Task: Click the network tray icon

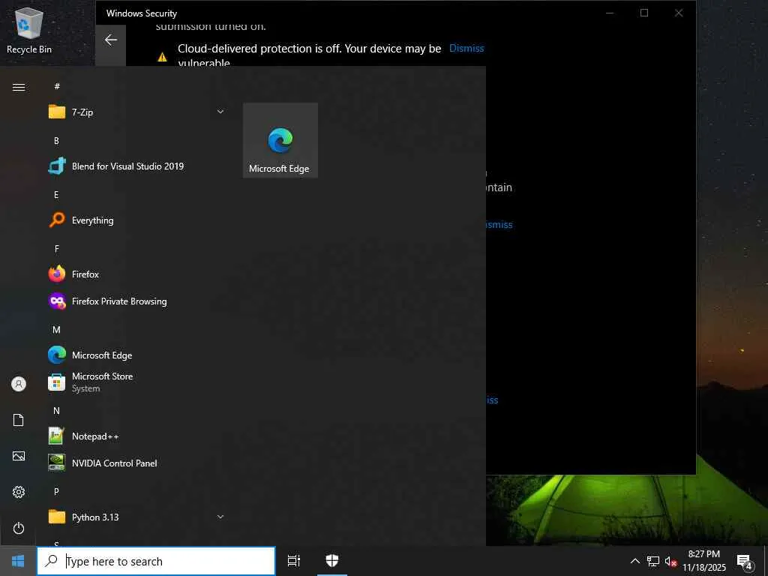Action: pyautogui.click(x=653, y=561)
